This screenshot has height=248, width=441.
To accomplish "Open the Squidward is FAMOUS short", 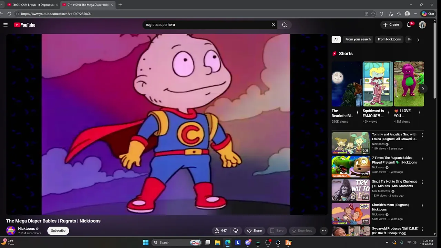I will 378,84.
